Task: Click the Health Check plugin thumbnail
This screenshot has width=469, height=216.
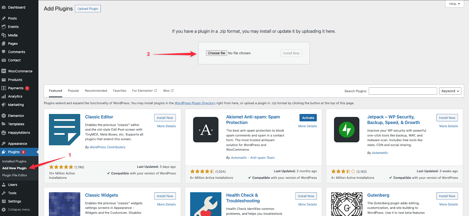Action: click(206, 204)
